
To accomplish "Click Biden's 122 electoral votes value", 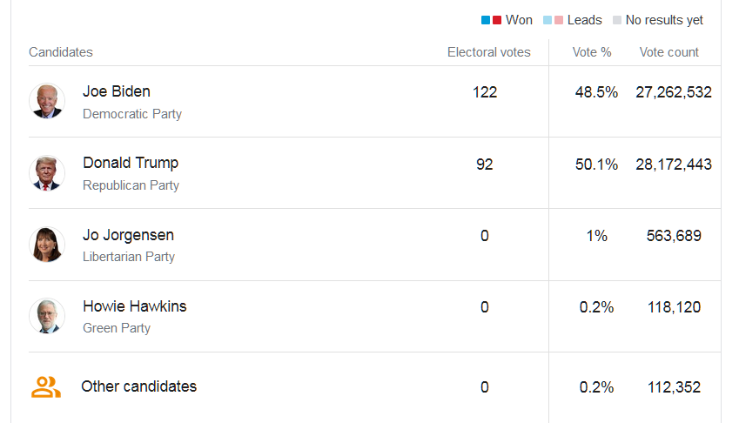I will (485, 92).
